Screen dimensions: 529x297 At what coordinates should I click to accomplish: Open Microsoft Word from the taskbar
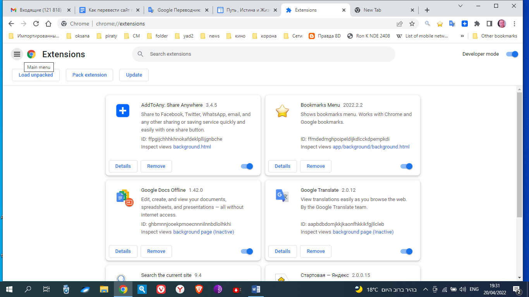coord(256,289)
